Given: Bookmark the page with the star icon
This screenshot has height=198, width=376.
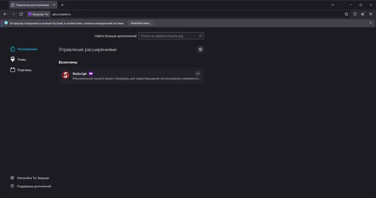Looking at the screenshot, I should click(x=346, y=14).
